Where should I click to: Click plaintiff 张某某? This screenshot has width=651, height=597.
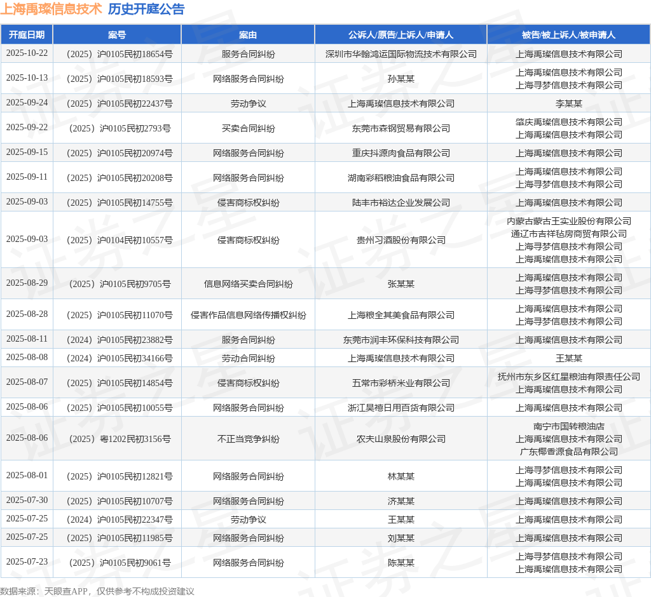click(401, 284)
